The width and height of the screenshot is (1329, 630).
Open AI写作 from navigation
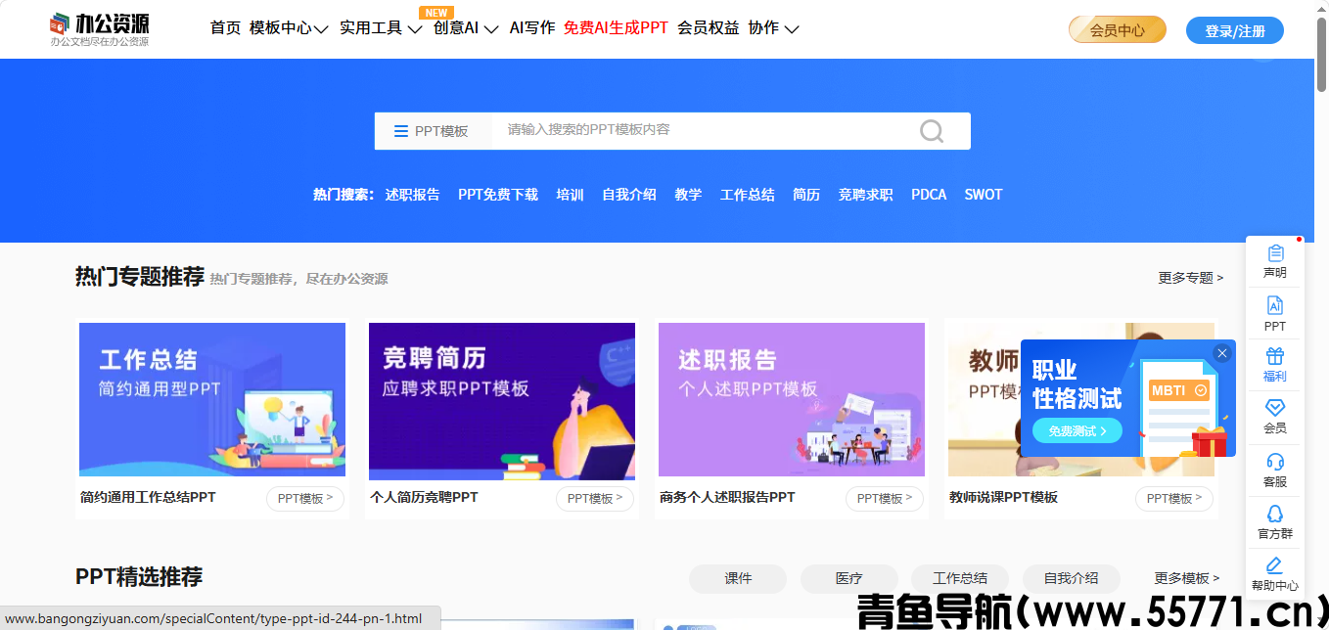point(532,28)
